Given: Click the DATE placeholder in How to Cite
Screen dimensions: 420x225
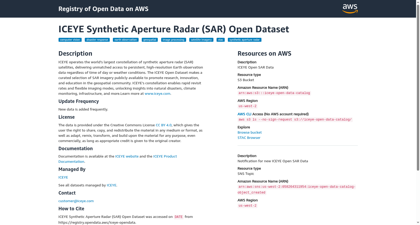Looking at the screenshot, I should pyautogui.click(x=179, y=217).
